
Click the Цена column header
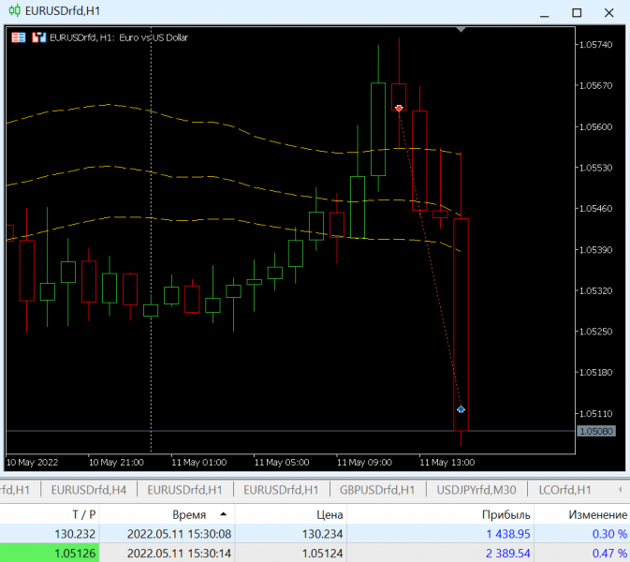[330, 514]
